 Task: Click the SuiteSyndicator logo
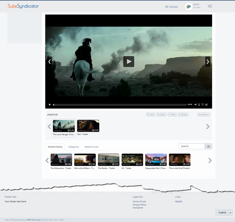[23, 6]
